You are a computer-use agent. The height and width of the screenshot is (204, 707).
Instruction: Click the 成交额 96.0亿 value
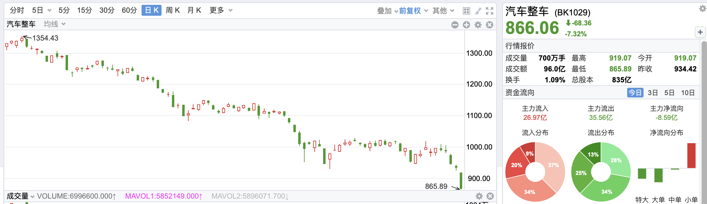click(x=555, y=69)
